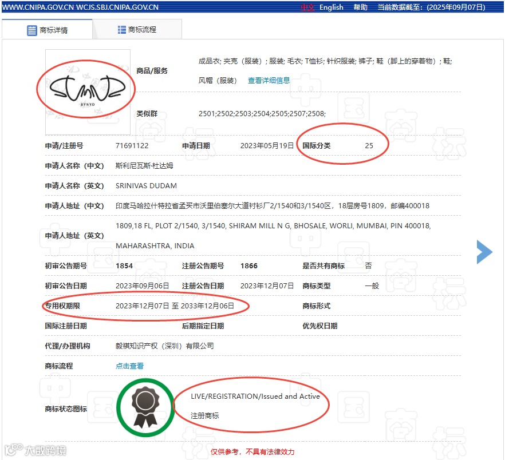Click the 类似群 label
The width and height of the screenshot is (505, 460).
pyautogui.click(x=147, y=114)
